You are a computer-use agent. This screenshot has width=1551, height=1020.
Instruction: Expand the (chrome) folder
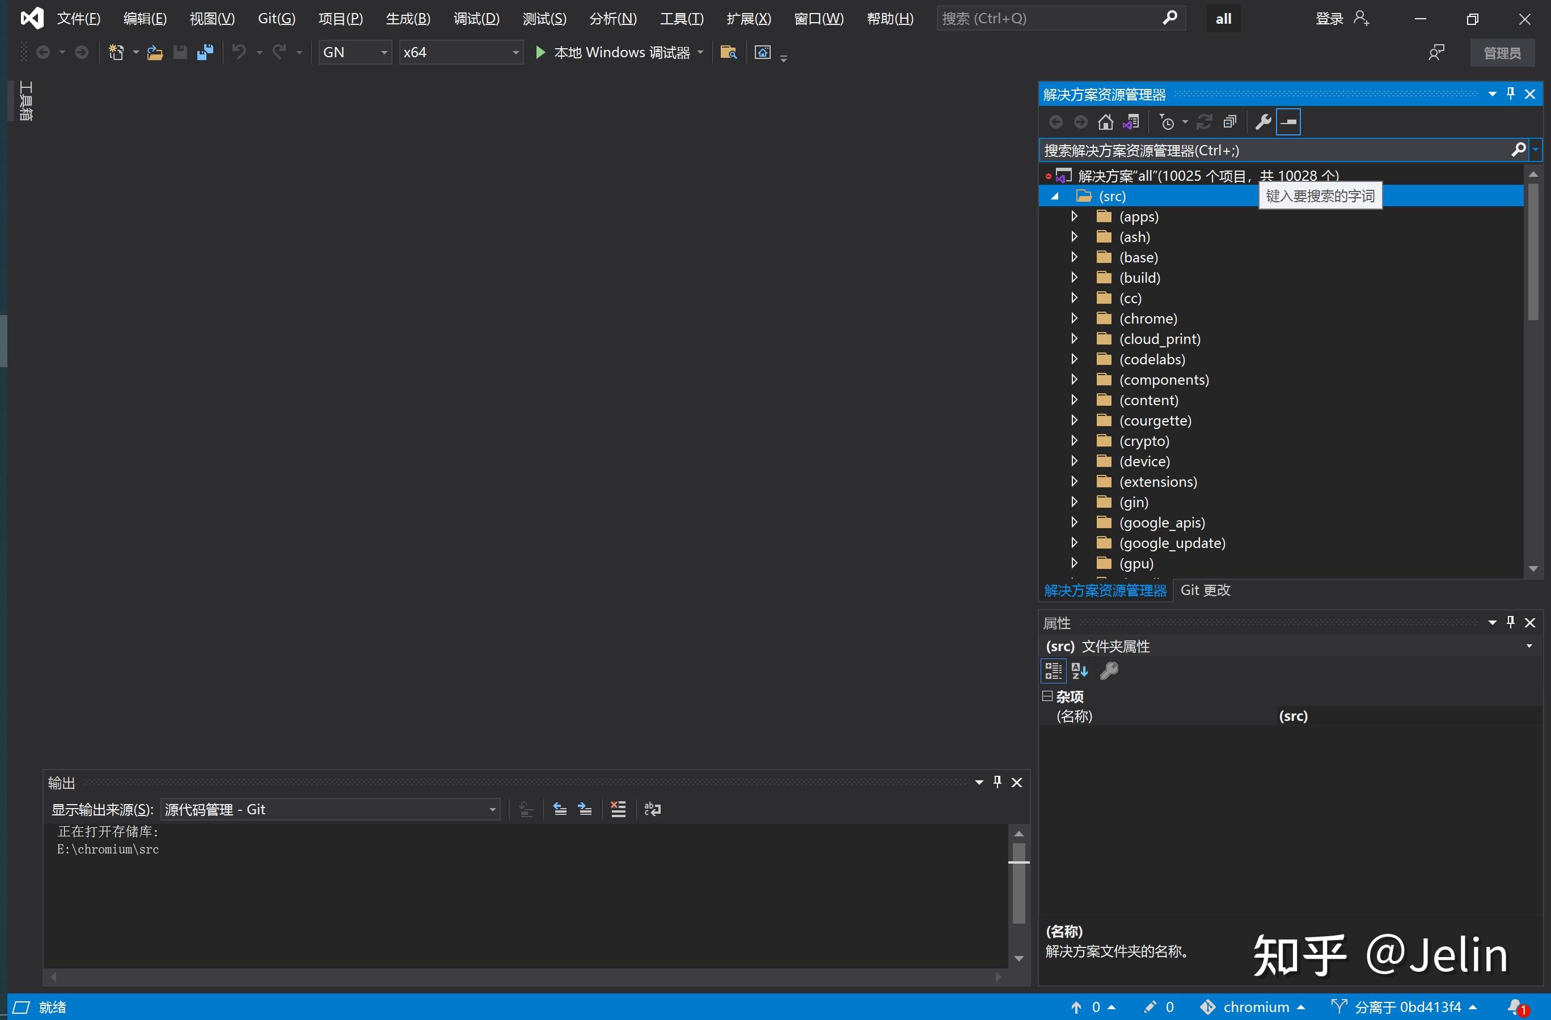(1075, 318)
